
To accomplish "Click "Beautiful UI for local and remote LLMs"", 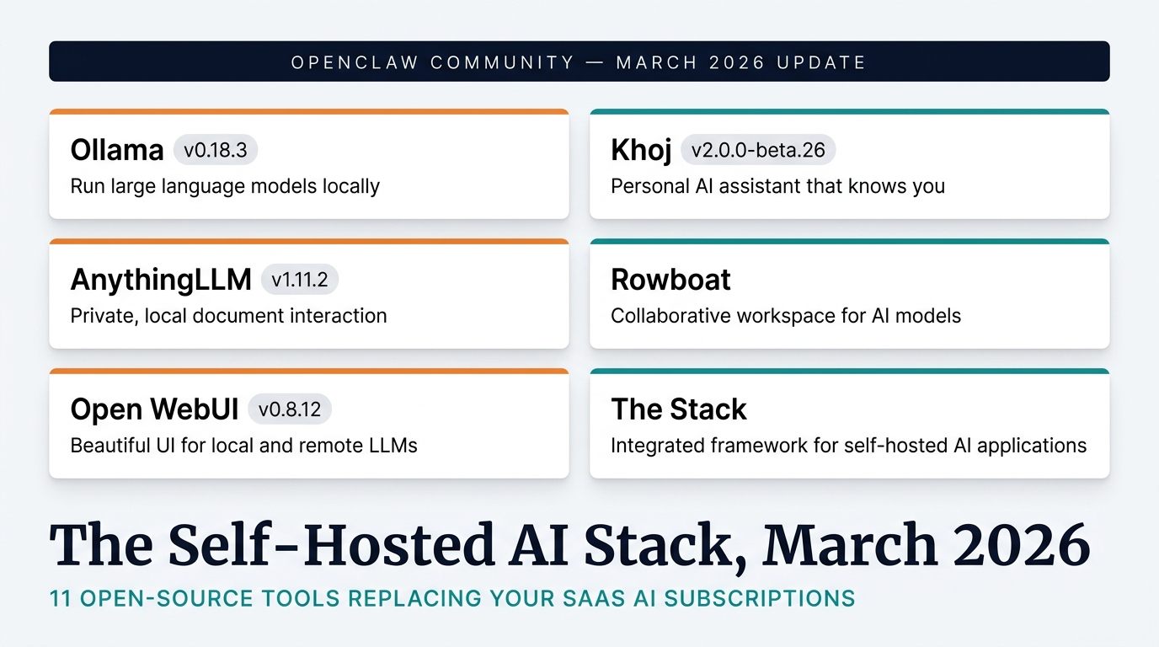I will click(x=243, y=446).
